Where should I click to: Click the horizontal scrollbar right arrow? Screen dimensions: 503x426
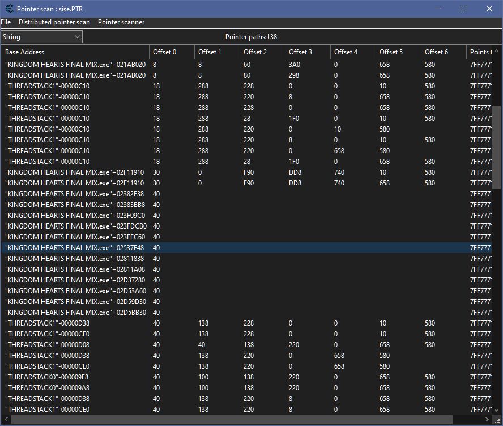click(486, 420)
